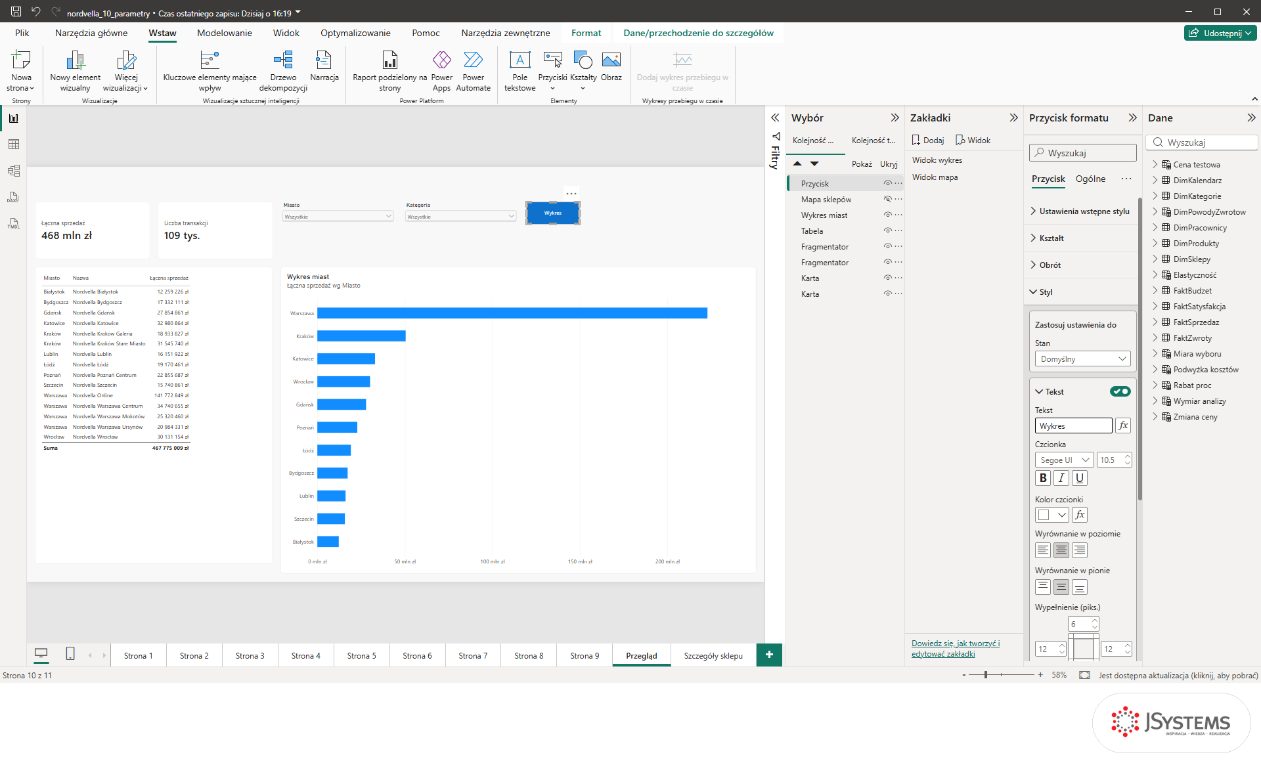Open the Przyciski buttons gallery
This screenshot has width=1261, height=763.
[x=552, y=71]
